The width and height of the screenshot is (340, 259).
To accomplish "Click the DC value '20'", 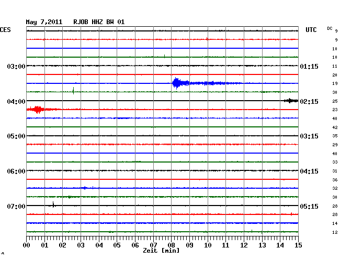I will point(335,75).
